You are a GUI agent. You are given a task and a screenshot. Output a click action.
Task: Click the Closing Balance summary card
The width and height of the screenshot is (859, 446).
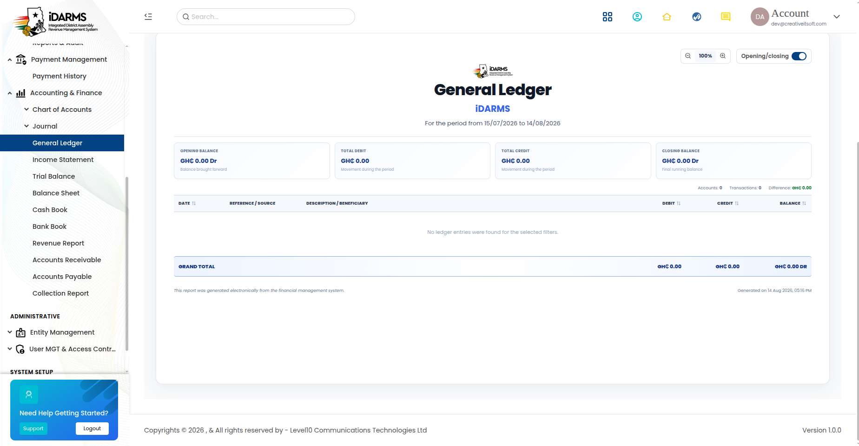tap(733, 161)
